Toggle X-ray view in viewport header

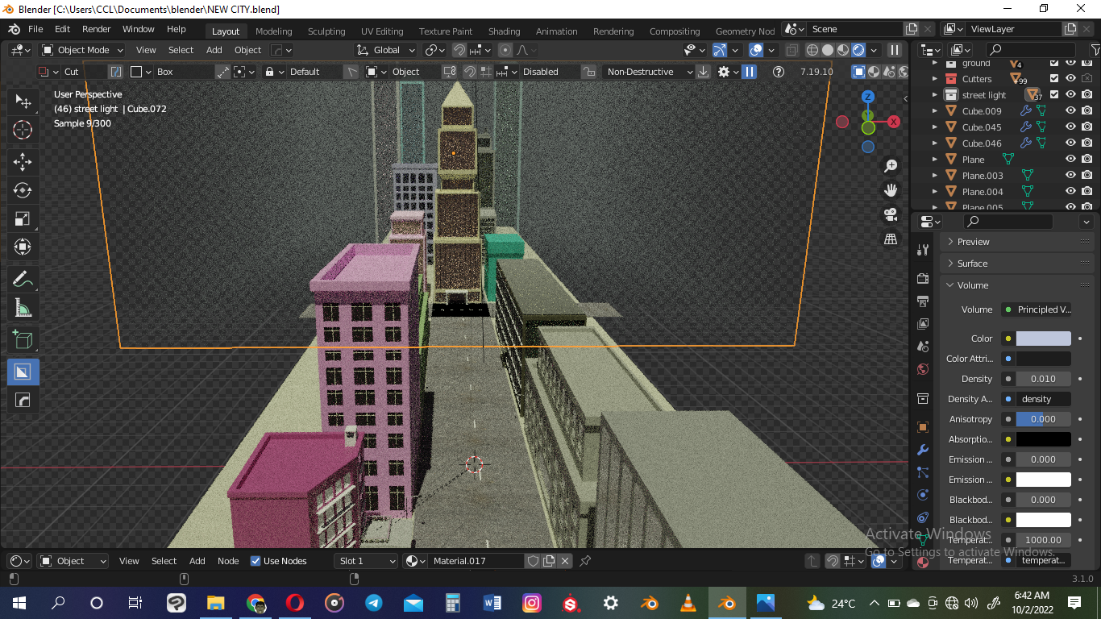792,50
